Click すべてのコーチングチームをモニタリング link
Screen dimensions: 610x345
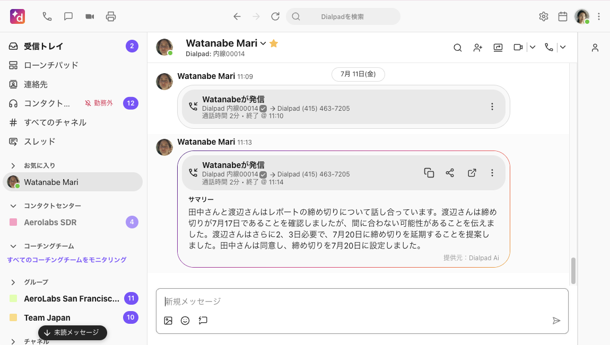(x=67, y=260)
